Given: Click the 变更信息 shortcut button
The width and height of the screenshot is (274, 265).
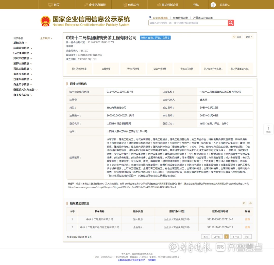Looking at the screenshot, I should [106, 69].
